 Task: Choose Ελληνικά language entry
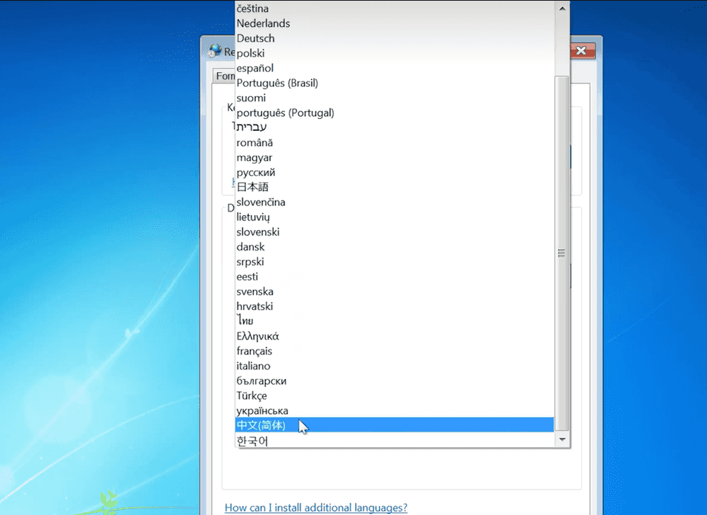click(x=258, y=336)
